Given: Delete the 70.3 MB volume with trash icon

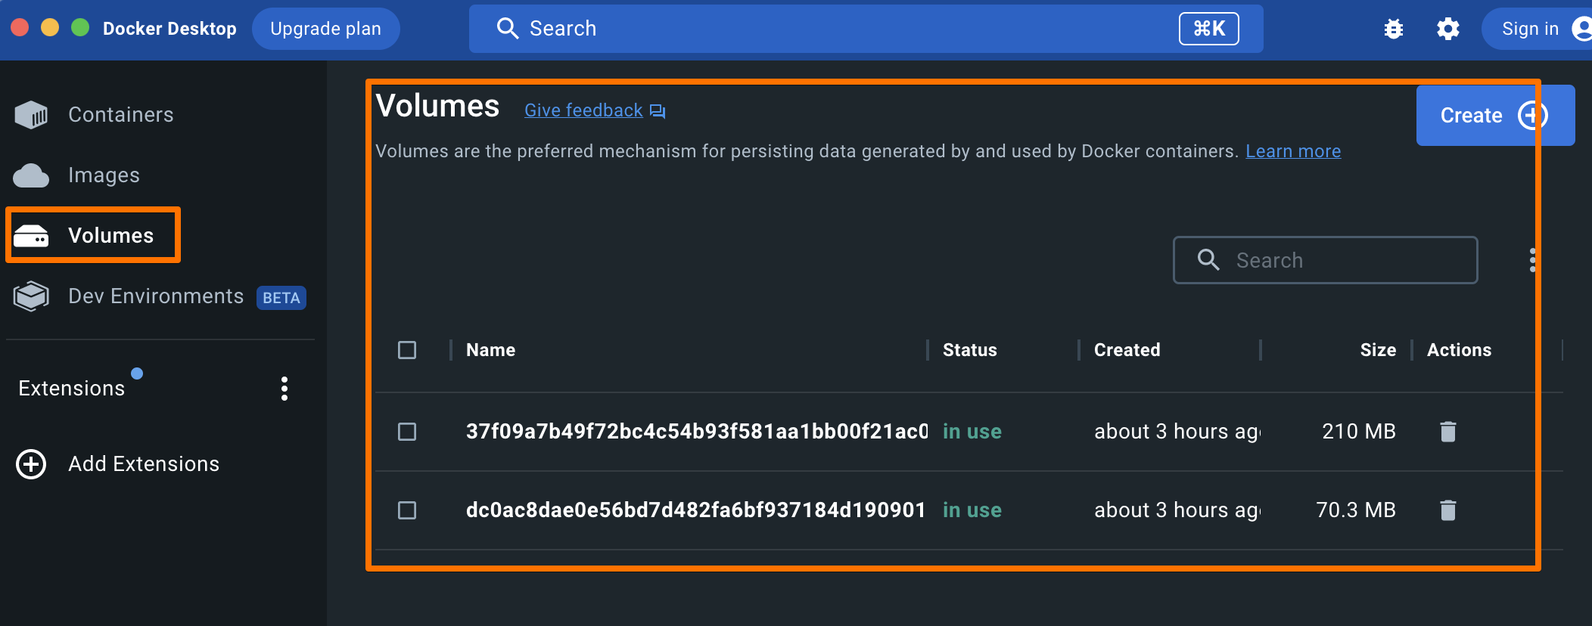Looking at the screenshot, I should [x=1447, y=510].
